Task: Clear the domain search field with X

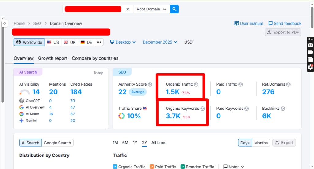Action: coord(128,9)
